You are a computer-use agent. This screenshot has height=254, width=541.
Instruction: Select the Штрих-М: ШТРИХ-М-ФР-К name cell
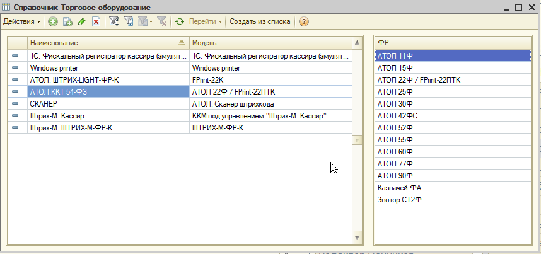point(108,128)
